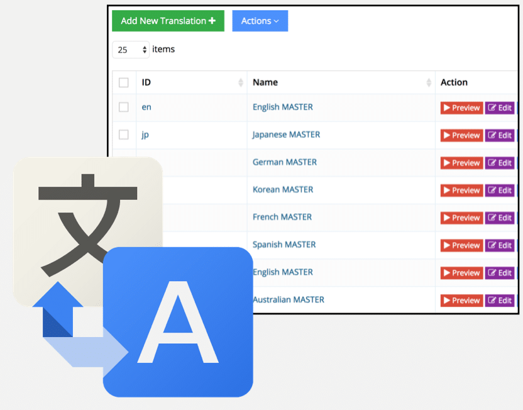This screenshot has width=523, height=410.
Task: Open the English MASTER link below Spanish MASTER
Action: [283, 272]
